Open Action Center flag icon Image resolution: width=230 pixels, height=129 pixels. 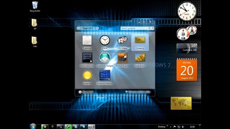coord(175,127)
